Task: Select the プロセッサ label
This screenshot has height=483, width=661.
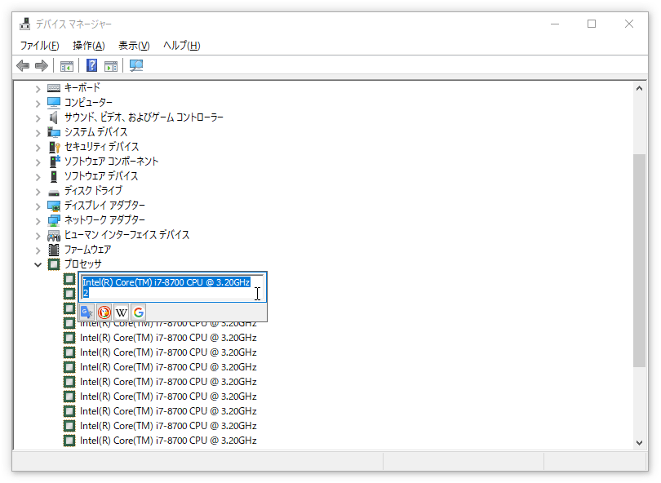Action: click(83, 264)
